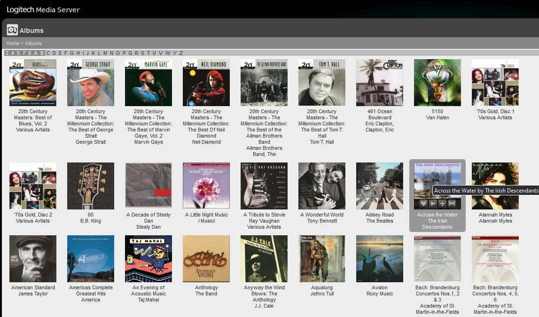Screen dimensions: 539x317
Task: Click the artist link 'The Beatles'
Action: [x=380, y=221]
